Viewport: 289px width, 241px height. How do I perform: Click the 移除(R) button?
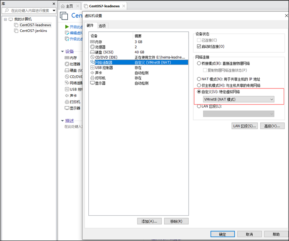[176, 221]
